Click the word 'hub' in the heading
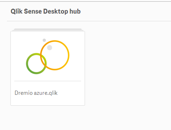 pyautogui.click(x=75, y=12)
